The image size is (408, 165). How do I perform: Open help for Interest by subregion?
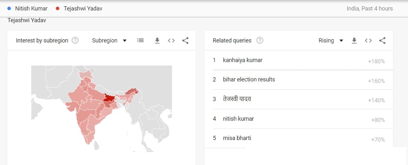tap(75, 41)
